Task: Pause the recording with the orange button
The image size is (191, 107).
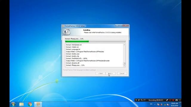Action: point(170,100)
